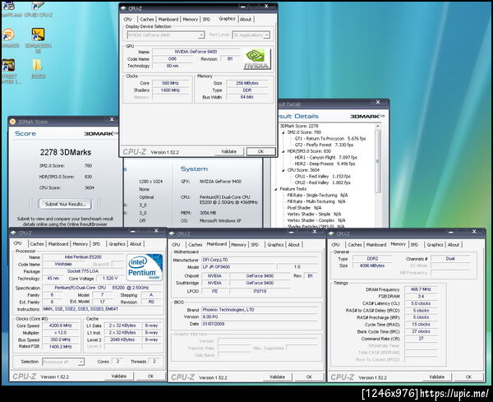Select 'GT1 - Return To Proxycon' row
Viewport: 493px width, 402px height.
tap(330, 139)
